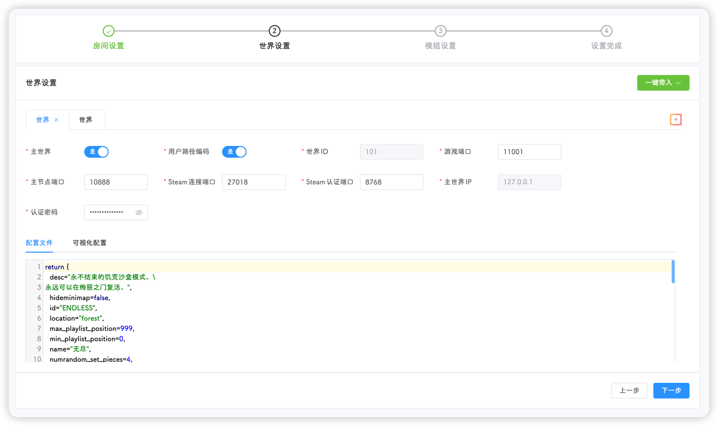Toggle the 用户路径编码 switch
Image resolution: width=718 pixels, height=426 pixels.
[234, 152]
